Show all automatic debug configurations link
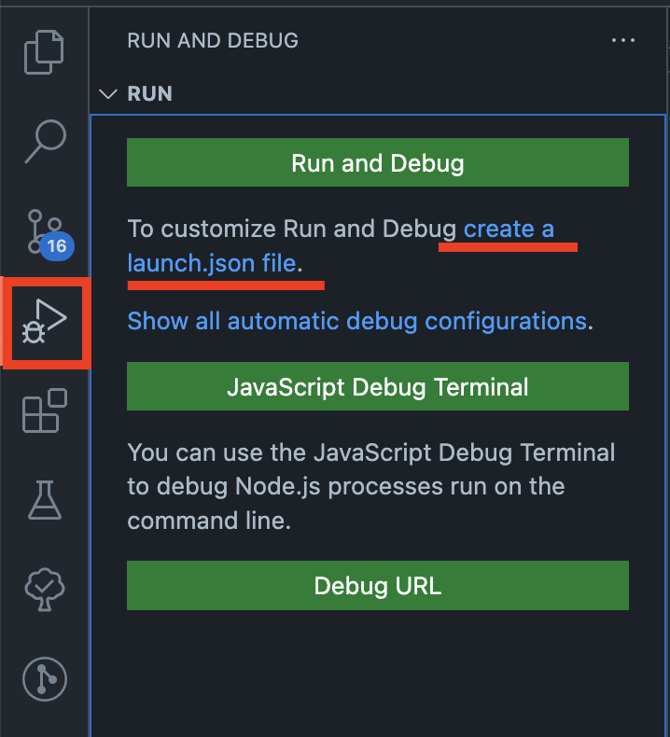Viewport: 670px width, 737px height. [x=356, y=321]
